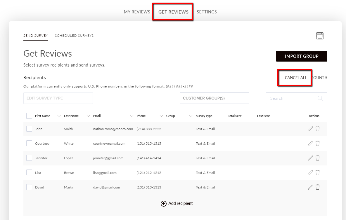
Task: Edit Courtney White's recipient record
Action: pos(310,143)
